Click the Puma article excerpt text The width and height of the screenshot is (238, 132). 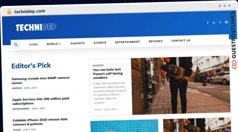click(110, 93)
